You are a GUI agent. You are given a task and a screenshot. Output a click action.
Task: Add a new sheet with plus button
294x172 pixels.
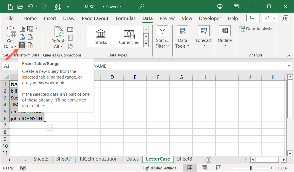(208, 160)
